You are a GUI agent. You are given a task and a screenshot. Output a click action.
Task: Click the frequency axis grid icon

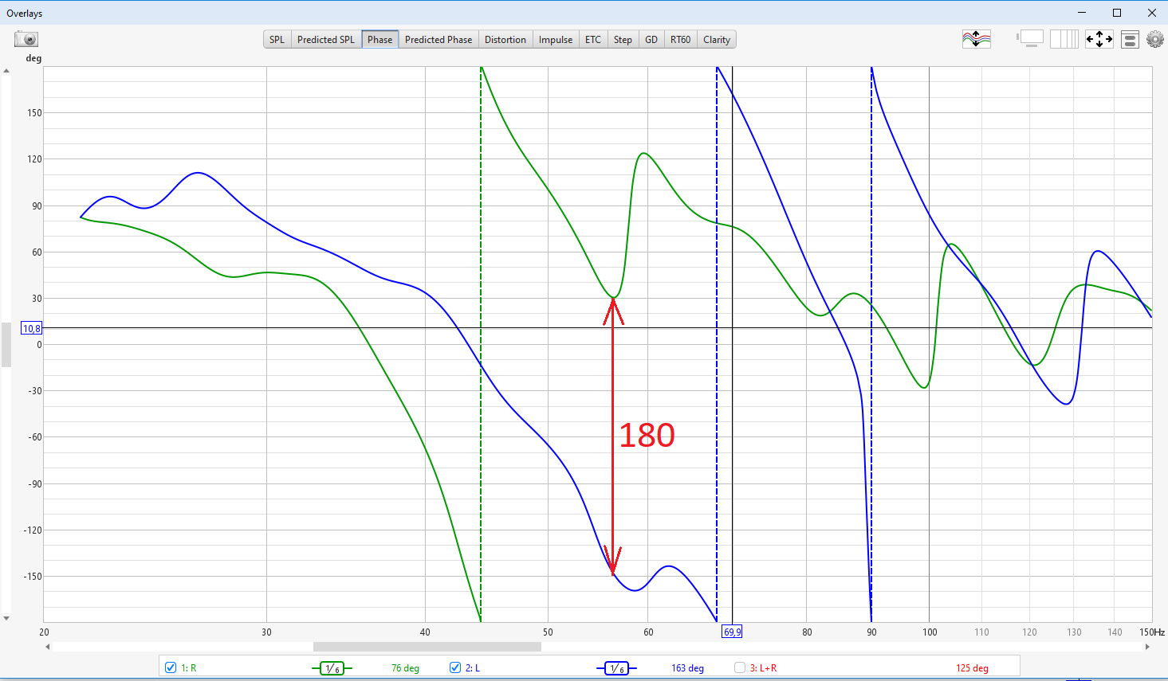pos(1064,39)
